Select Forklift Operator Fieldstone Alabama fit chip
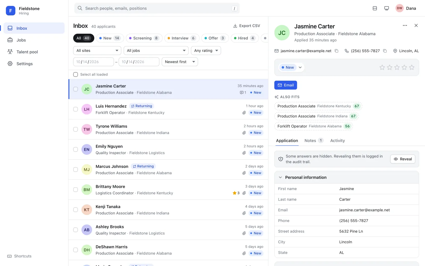This screenshot has height=266, width=425. click(x=313, y=126)
